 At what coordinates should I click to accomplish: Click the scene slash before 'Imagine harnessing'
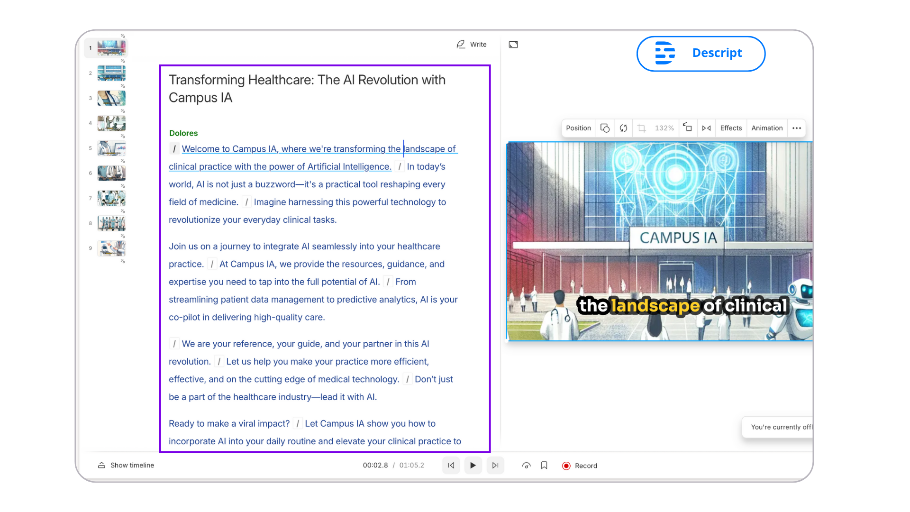point(246,202)
